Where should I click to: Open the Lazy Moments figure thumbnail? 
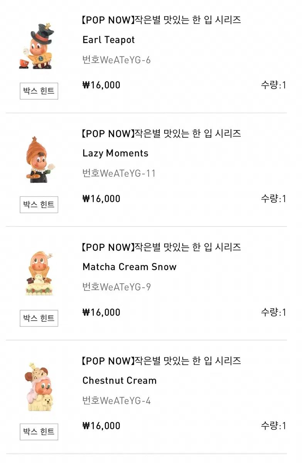[39, 159]
